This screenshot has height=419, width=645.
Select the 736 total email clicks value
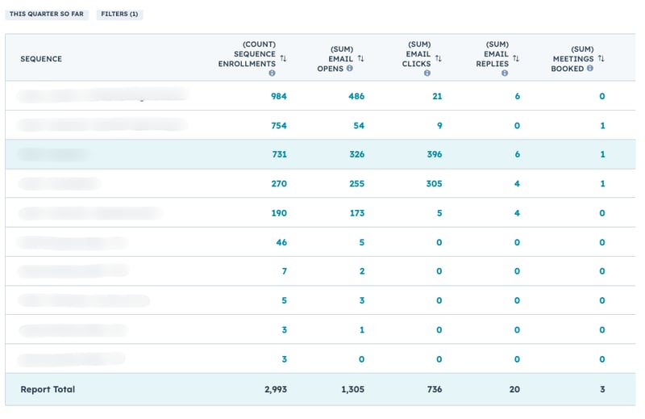pyautogui.click(x=435, y=389)
